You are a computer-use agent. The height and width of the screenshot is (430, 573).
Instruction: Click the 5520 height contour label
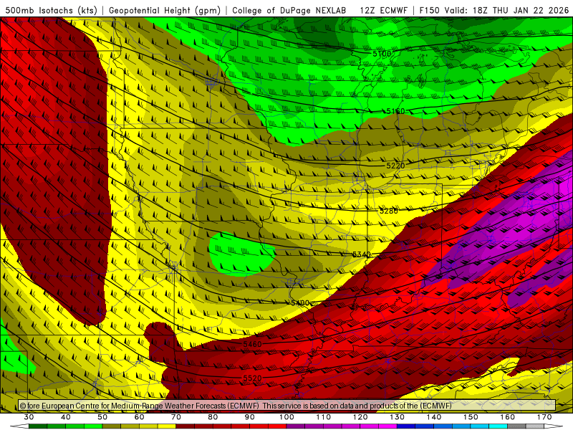coord(252,378)
